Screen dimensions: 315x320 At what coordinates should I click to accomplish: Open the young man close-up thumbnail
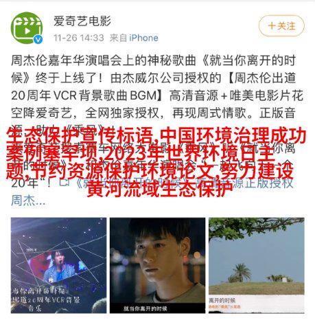pos(157,265)
